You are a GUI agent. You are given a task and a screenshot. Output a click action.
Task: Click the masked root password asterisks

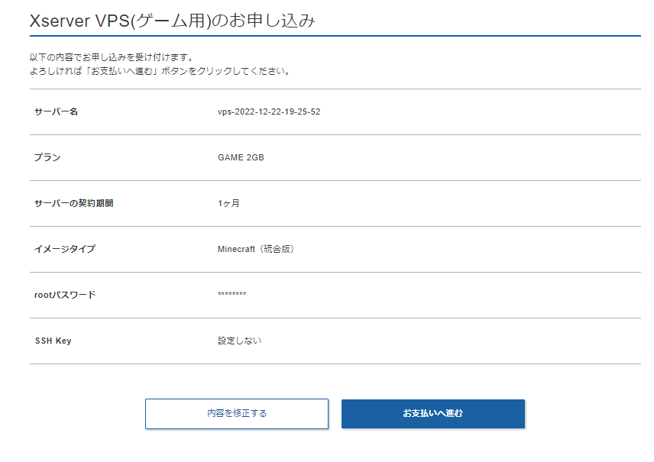click(231, 296)
